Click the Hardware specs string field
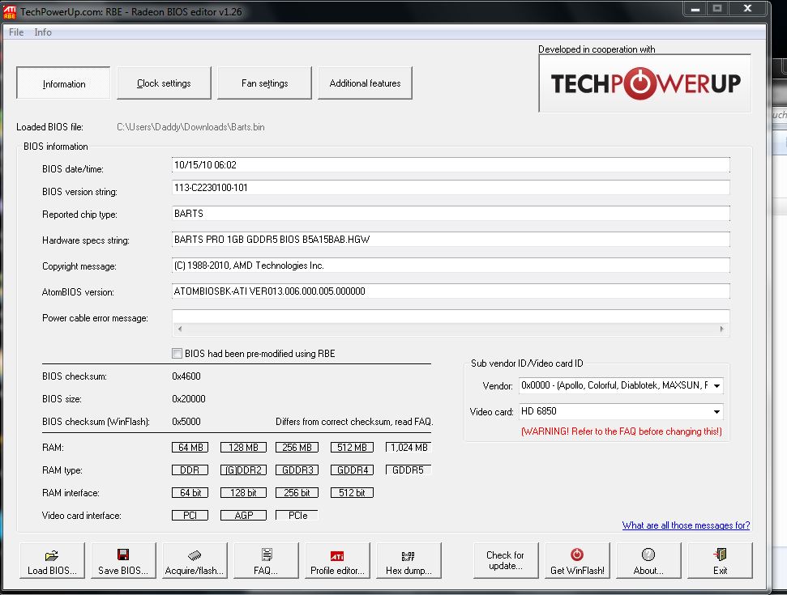This screenshot has width=787, height=595. 451,240
